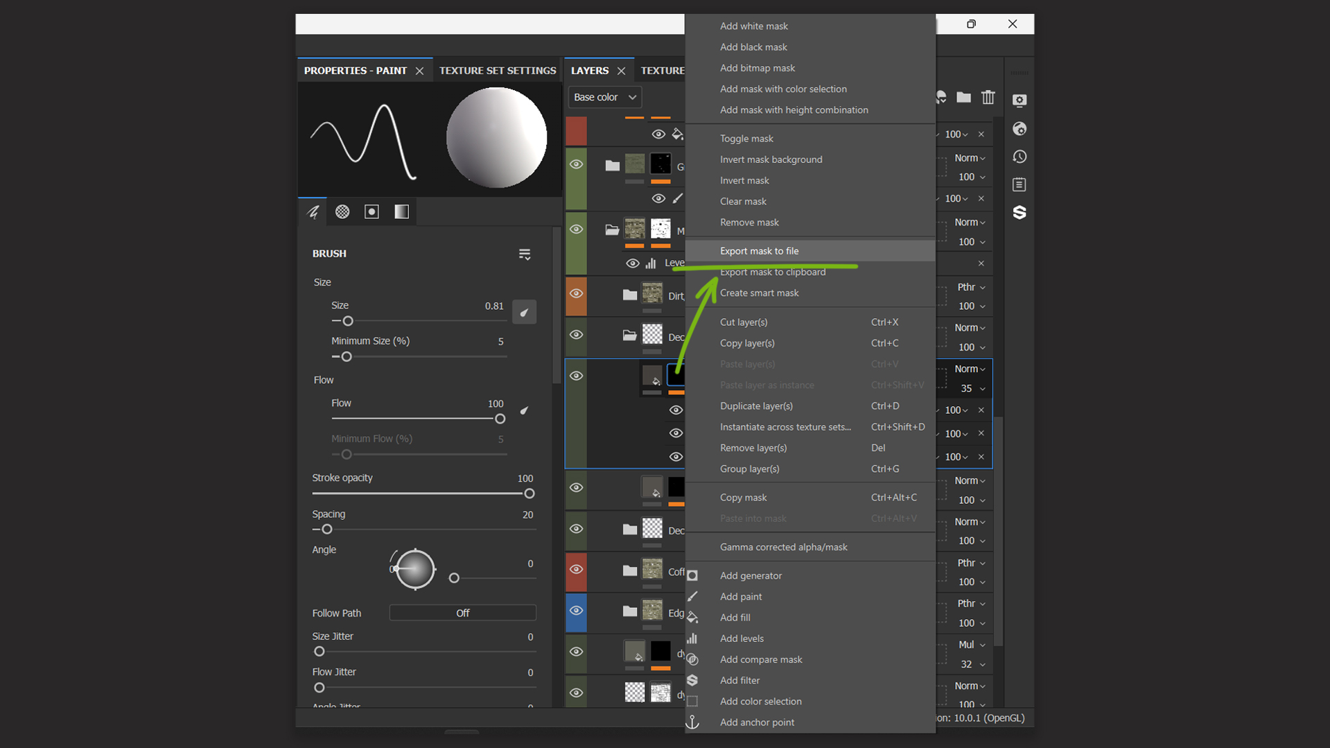The height and width of the screenshot is (748, 1330).
Task: Toggle visibility of the Edg folder layer
Action: (576, 611)
